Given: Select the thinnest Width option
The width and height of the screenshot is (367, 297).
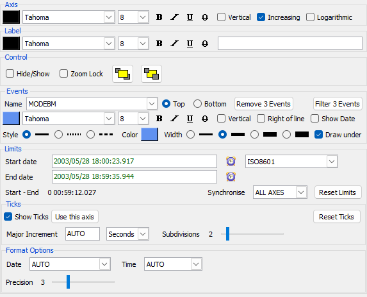Looking at the screenshot, I should 190,135.
